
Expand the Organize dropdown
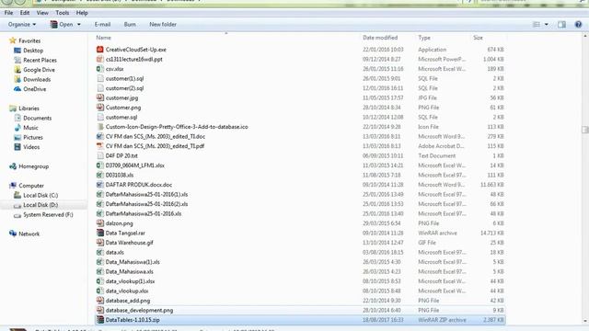pyautogui.click(x=22, y=25)
